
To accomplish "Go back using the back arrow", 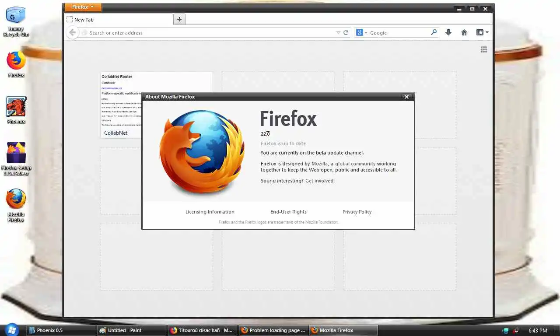I will click(73, 32).
